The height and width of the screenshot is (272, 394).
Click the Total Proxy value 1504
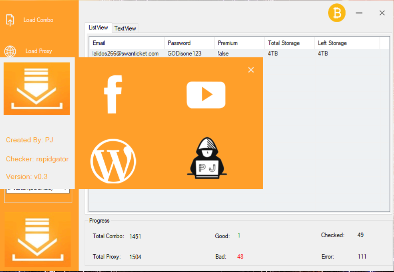(135, 257)
